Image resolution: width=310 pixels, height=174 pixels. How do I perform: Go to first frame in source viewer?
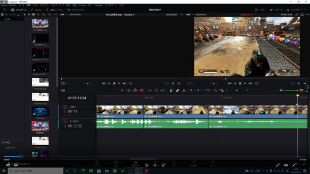point(104,84)
